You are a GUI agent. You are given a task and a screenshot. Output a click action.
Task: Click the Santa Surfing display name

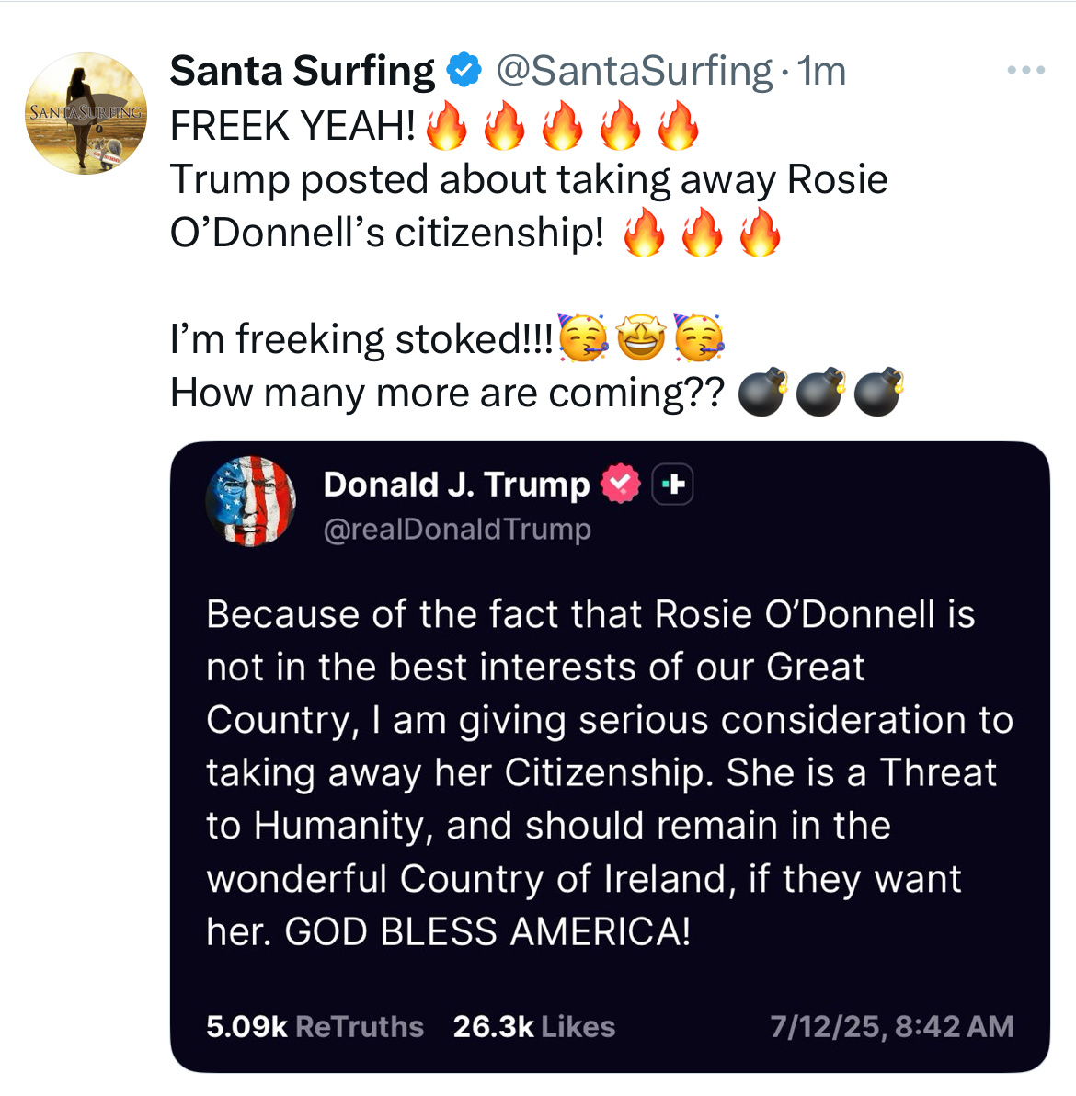click(302, 71)
